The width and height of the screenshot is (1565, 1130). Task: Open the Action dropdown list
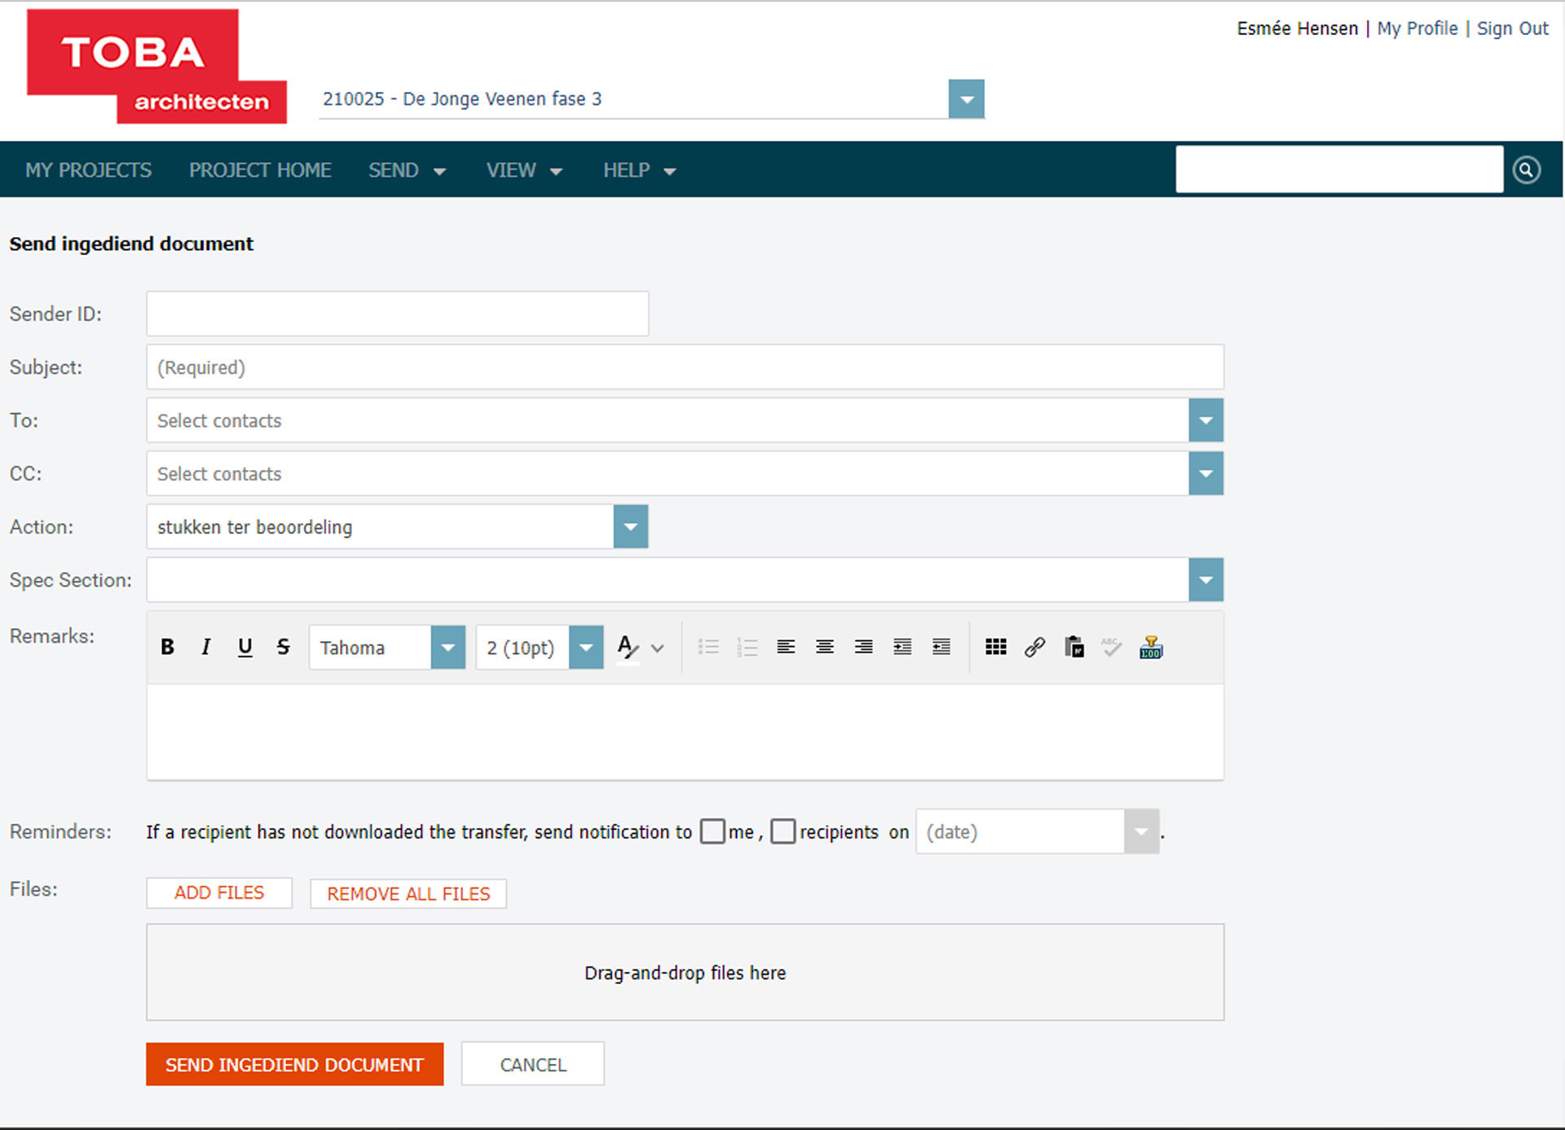pyautogui.click(x=630, y=526)
